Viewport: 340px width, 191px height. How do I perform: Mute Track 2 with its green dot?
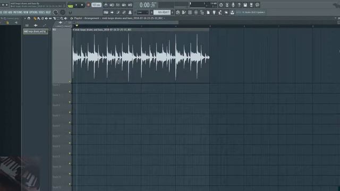70,92
